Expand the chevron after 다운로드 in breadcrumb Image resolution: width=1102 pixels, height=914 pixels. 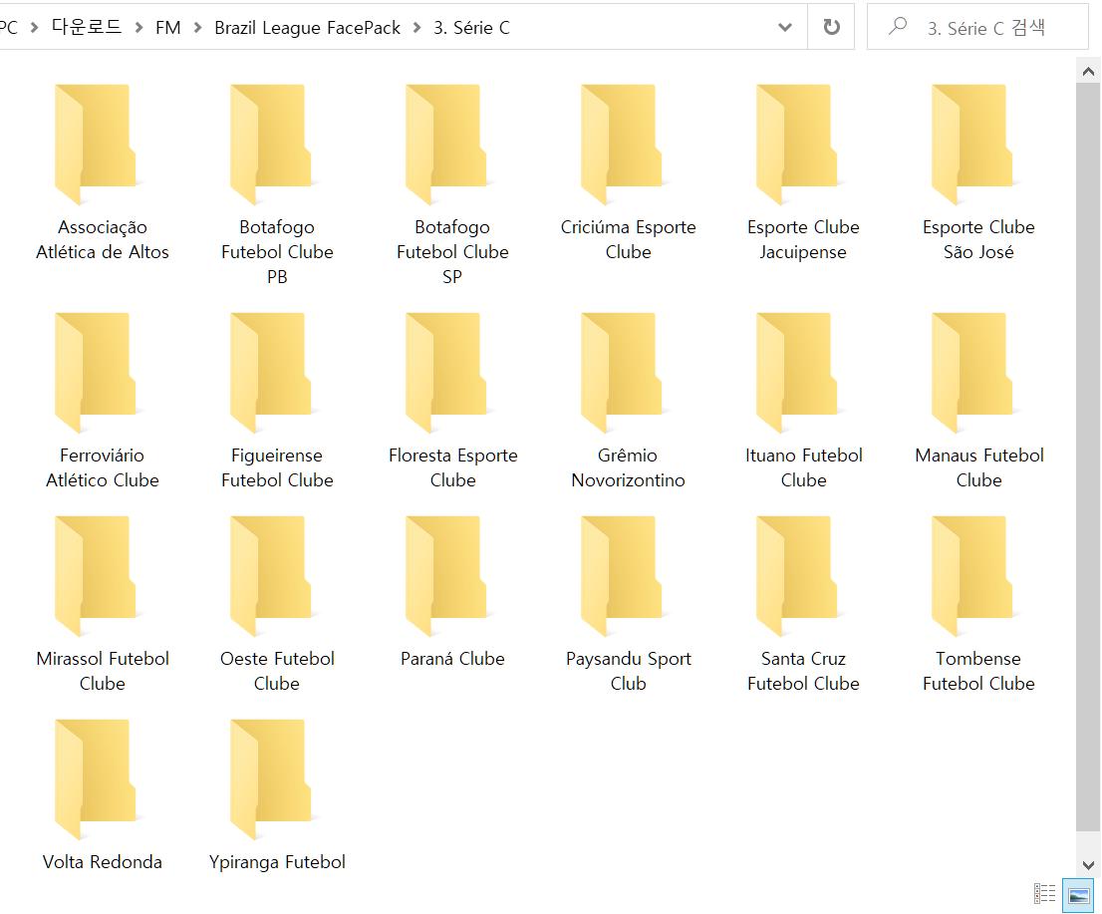(138, 28)
